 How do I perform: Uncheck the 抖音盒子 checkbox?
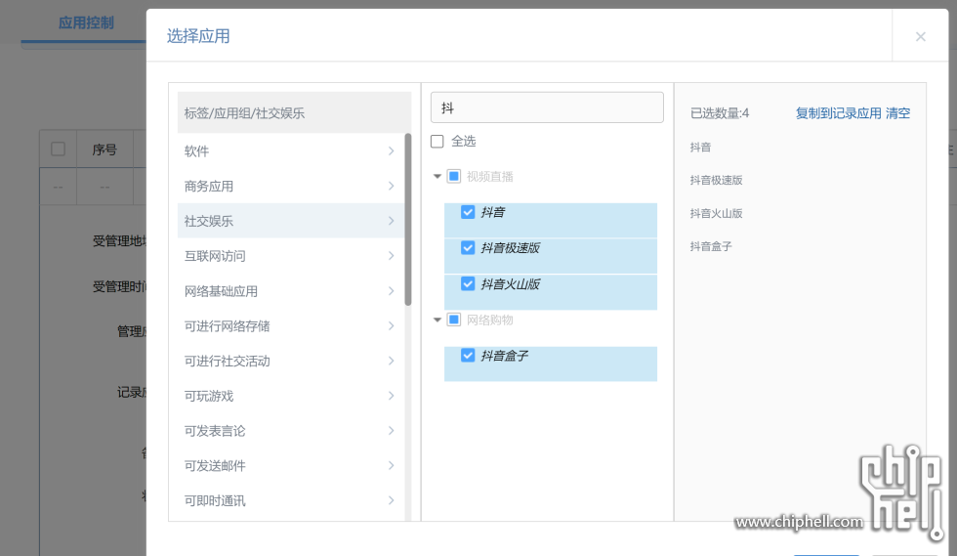tap(468, 356)
